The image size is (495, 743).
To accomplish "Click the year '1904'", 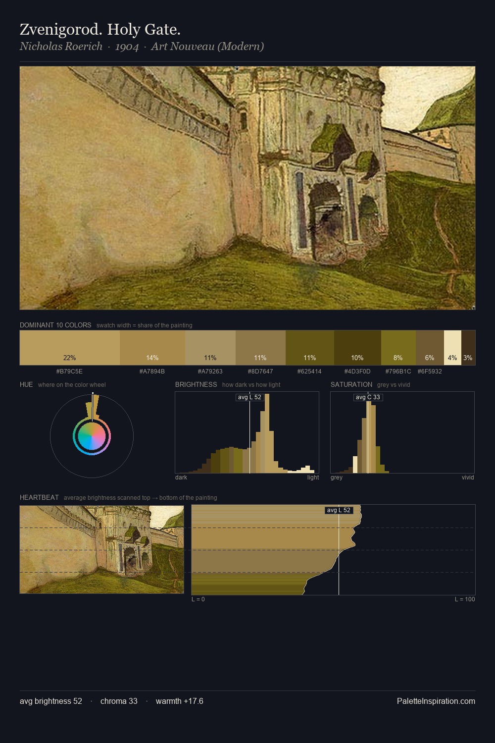I will pyautogui.click(x=127, y=47).
